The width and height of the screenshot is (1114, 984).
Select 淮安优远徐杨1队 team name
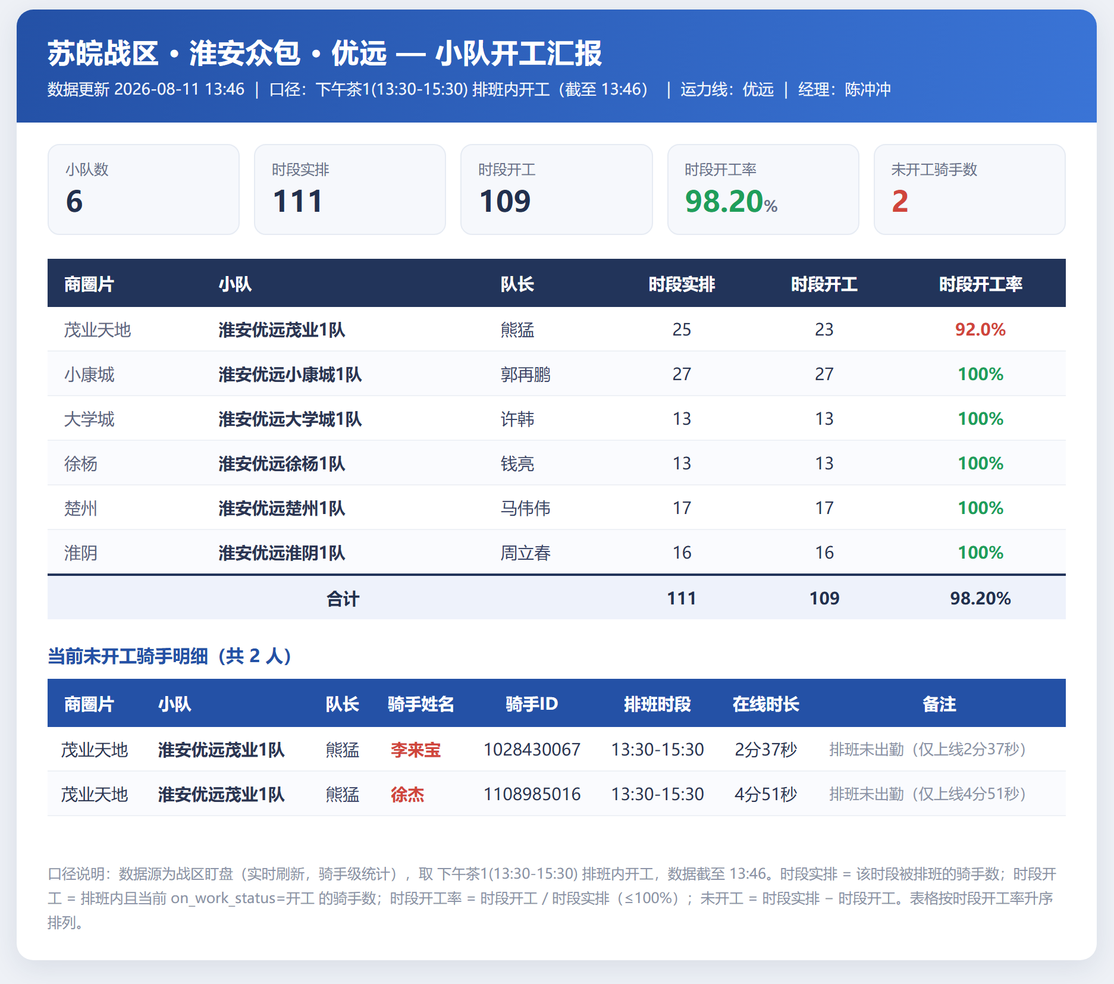(x=281, y=463)
